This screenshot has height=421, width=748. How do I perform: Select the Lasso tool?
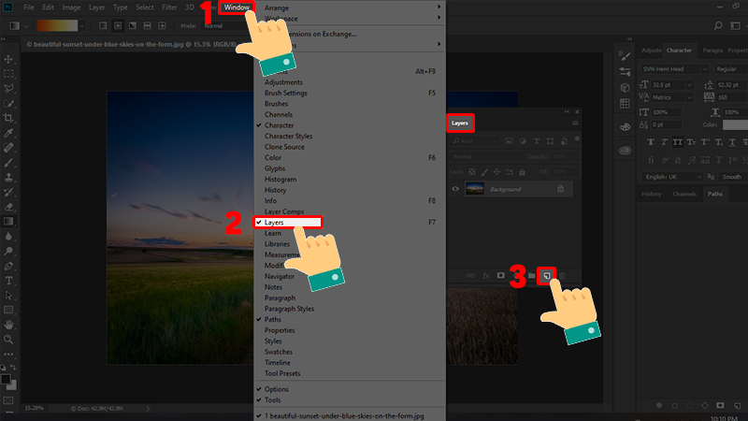tap(8, 89)
